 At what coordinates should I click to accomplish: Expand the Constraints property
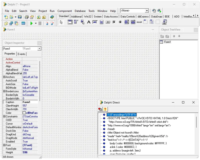[x=4, y=116]
